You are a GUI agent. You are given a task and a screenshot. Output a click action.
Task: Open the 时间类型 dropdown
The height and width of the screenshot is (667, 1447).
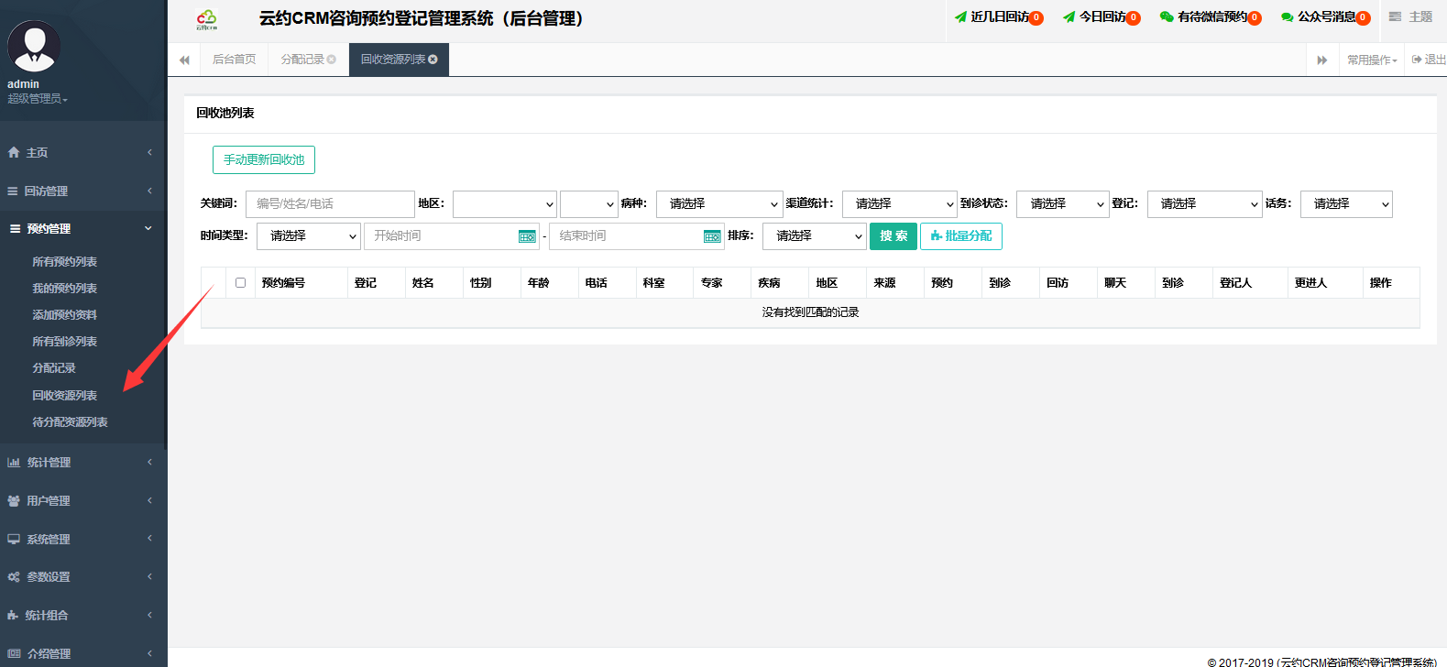309,236
